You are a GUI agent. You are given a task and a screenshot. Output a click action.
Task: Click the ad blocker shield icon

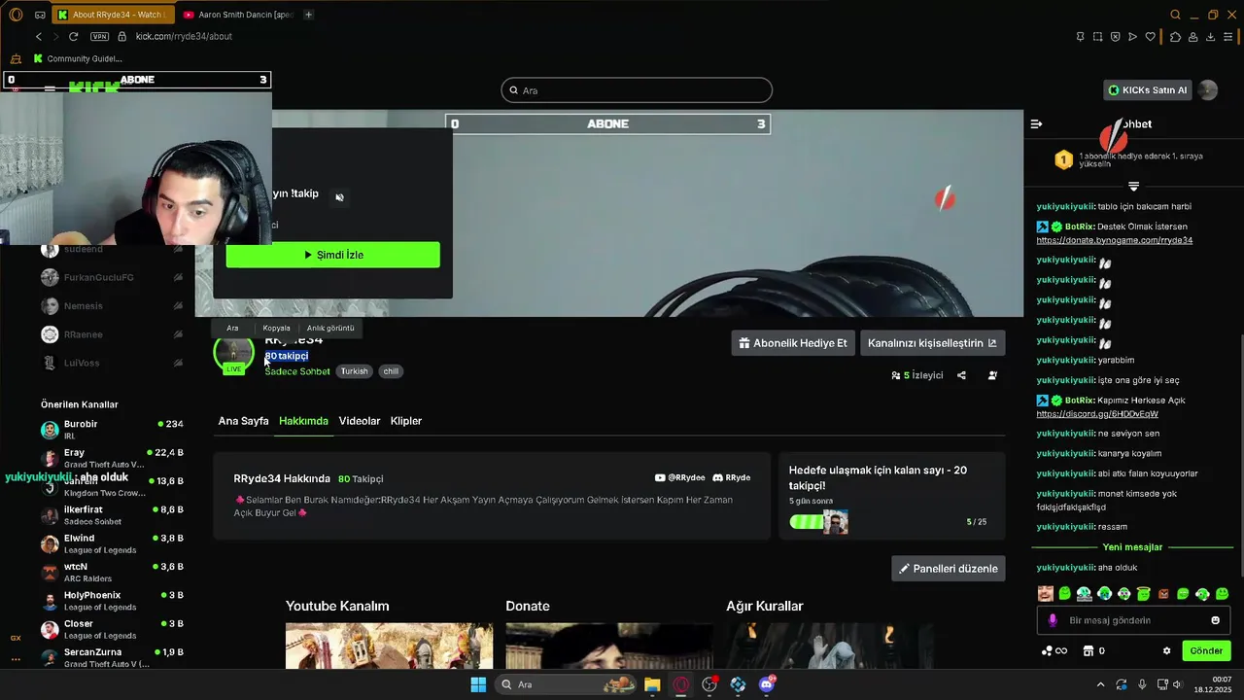click(x=1115, y=36)
